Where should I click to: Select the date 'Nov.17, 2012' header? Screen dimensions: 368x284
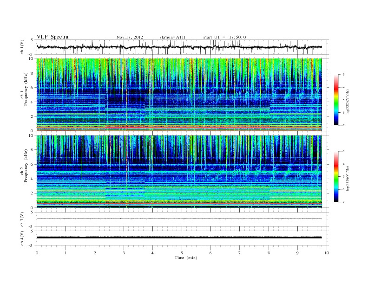pyautogui.click(x=130, y=37)
